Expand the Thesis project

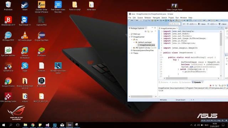[x=130, y=53]
